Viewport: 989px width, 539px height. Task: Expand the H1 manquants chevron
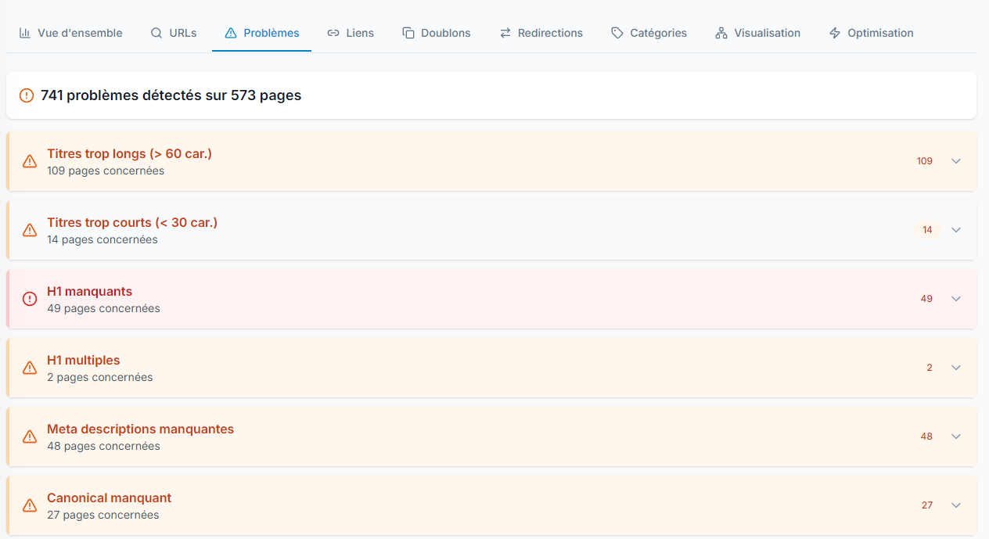955,299
